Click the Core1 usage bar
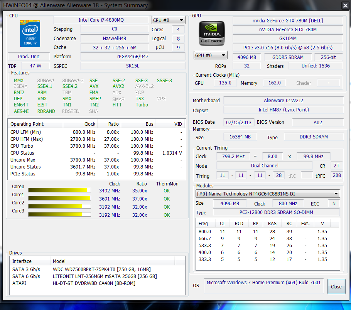This screenshot has width=351, height=310. point(59,198)
